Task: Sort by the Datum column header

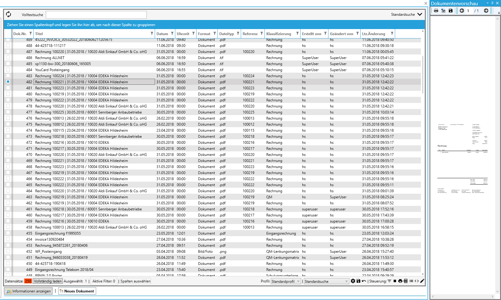Action: (162, 34)
